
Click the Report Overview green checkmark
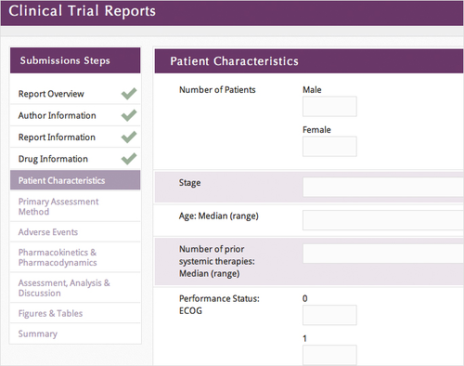click(x=129, y=94)
